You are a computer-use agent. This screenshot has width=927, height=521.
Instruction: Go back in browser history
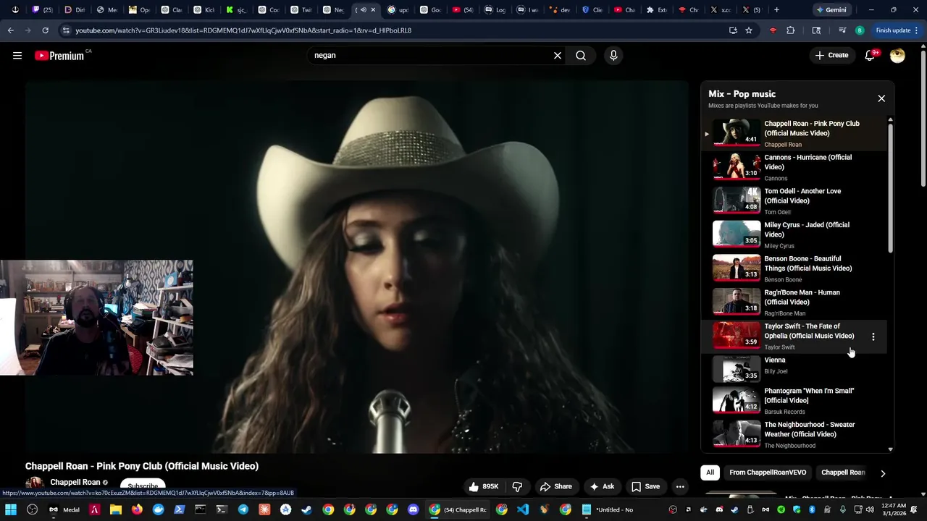tap(10, 30)
